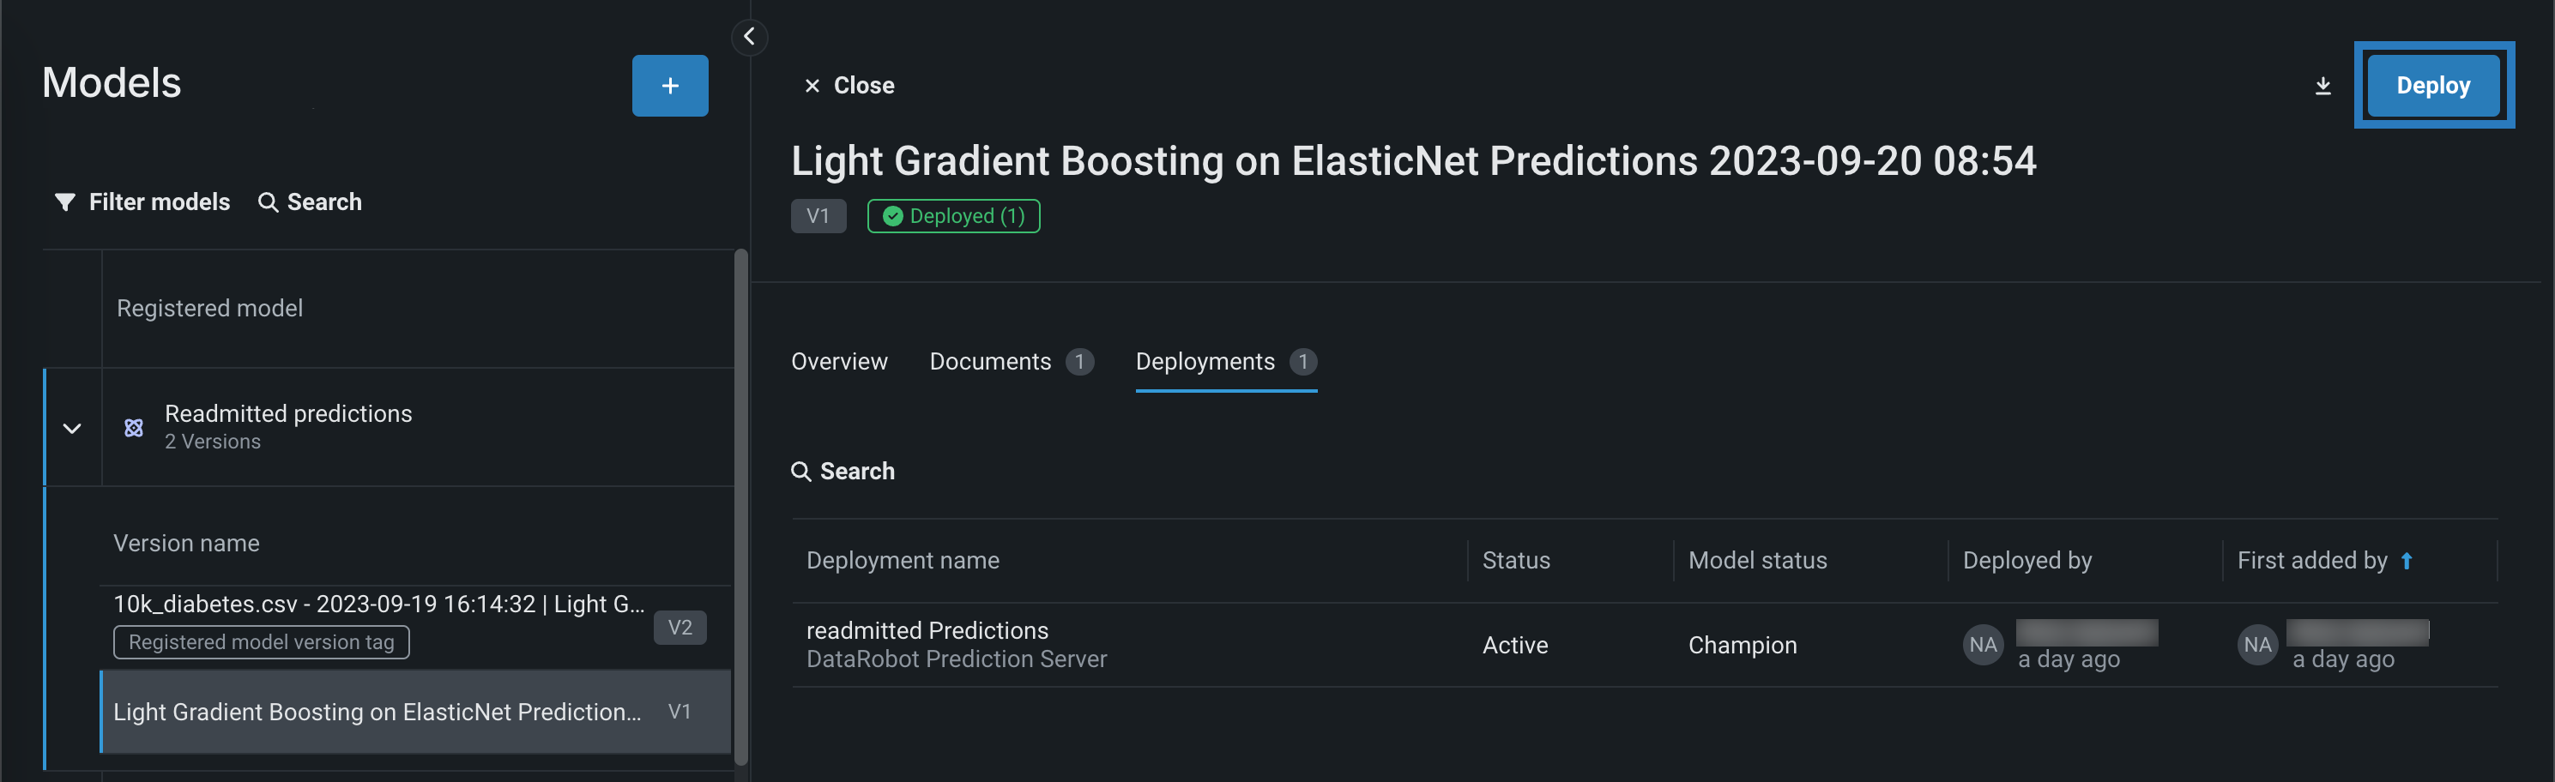Click the Filter models funnel icon
2555x782 pixels.
pos(65,202)
